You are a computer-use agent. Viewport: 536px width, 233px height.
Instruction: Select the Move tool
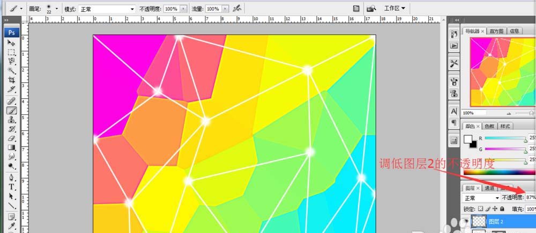[11, 43]
